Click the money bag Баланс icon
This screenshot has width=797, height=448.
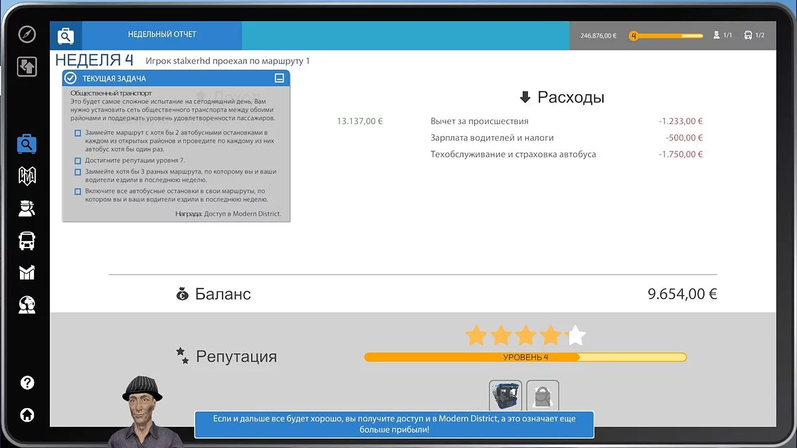point(183,294)
